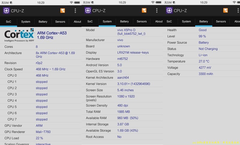Select Battery tab in middle screen
The height and width of the screenshot is (145, 240).
coord(124,21)
